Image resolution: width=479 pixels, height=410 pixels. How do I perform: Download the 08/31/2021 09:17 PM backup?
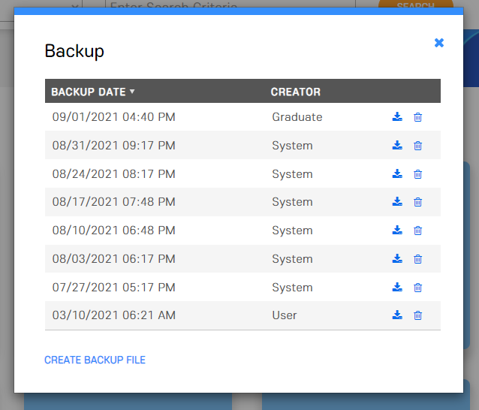point(397,146)
